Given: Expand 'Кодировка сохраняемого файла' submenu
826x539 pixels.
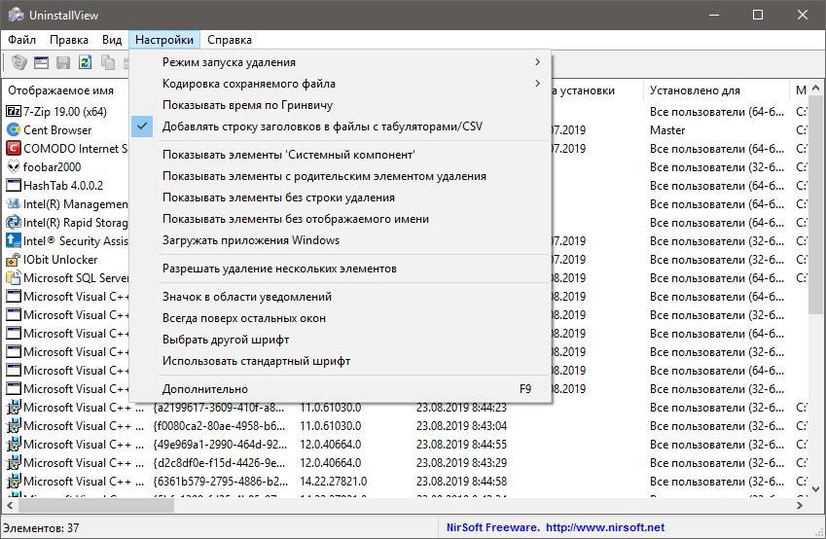Looking at the screenshot, I should [x=341, y=84].
